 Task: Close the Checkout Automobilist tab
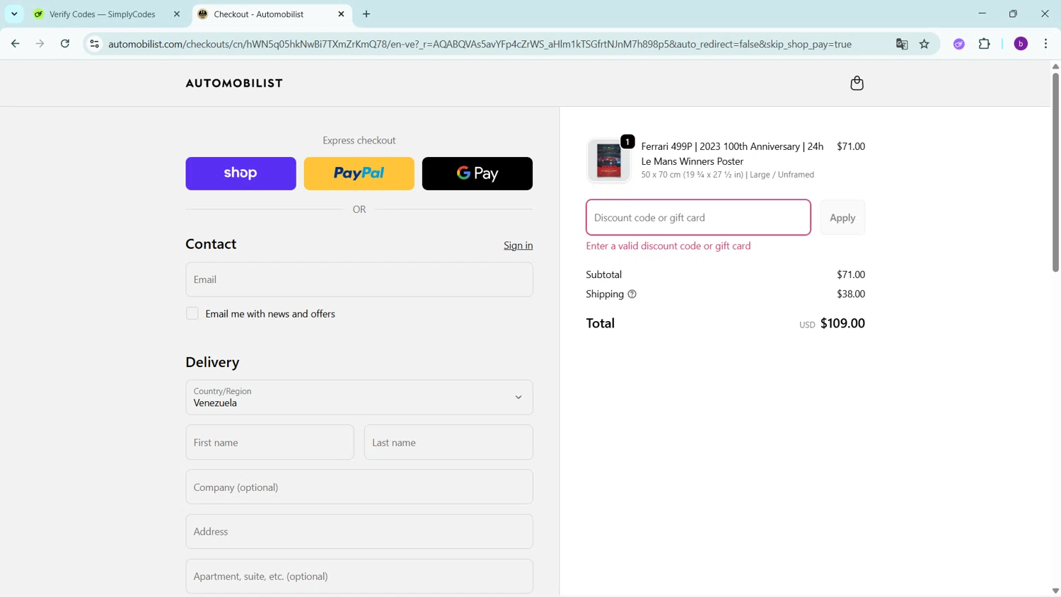(x=341, y=14)
